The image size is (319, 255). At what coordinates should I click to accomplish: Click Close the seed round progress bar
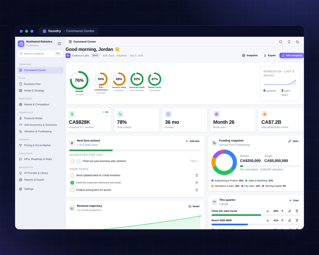[256, 215]
